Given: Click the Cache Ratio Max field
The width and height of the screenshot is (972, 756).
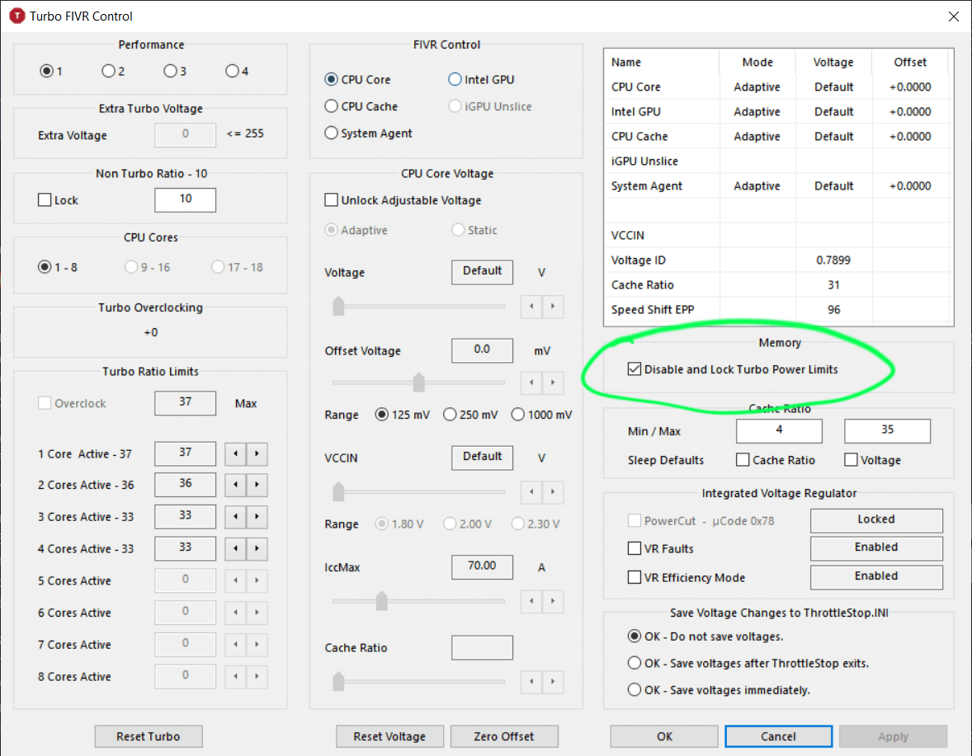Looking at the screenshot, I should 887,431.
